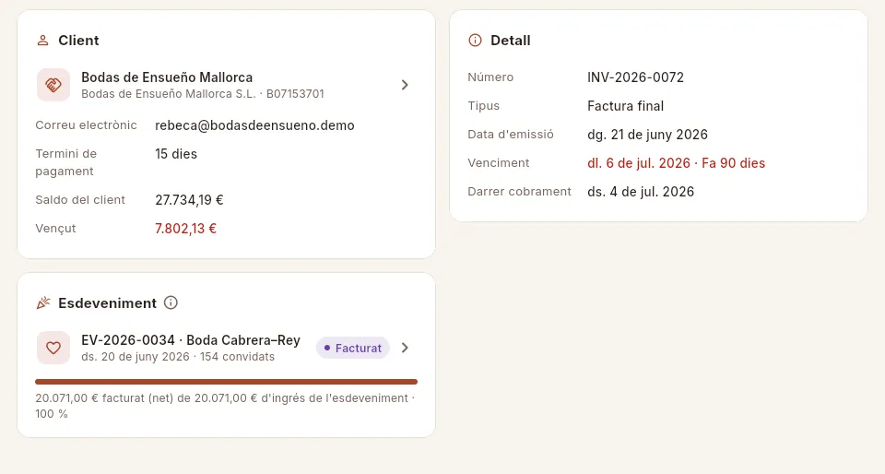885x474 pixels.
Task: Click issue date dg. 21 de juny 2026
Action: click(647, 135)
